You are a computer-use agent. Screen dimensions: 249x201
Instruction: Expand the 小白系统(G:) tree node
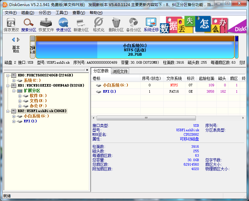14,116
